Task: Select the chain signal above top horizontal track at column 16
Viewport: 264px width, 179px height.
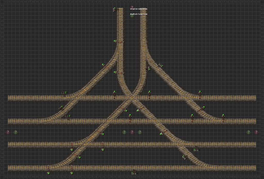Action: 64,93
